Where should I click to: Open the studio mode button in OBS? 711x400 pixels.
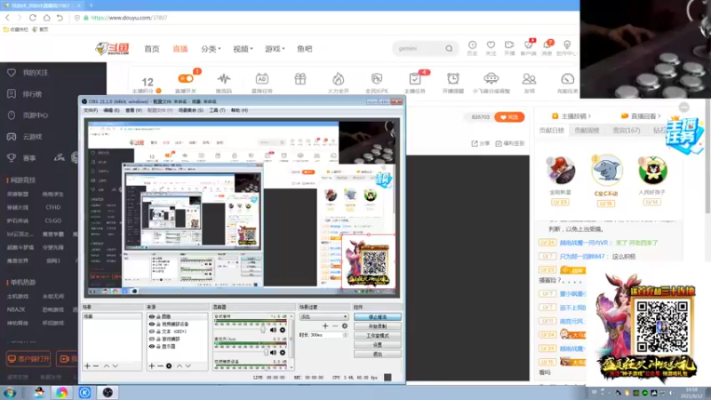(x=377, y=336)
